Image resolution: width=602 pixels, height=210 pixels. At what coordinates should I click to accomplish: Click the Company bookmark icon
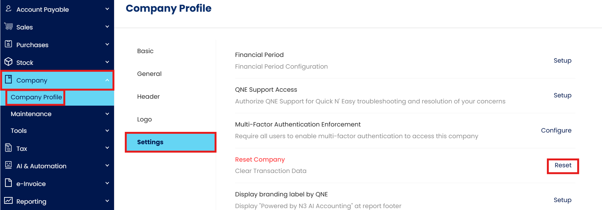click(x=9, y=79)
